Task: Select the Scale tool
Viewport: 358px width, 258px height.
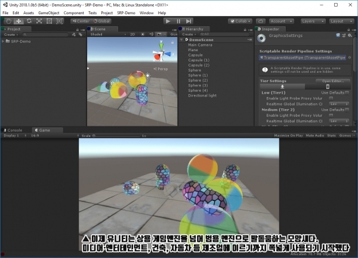Action: point(39,21)
